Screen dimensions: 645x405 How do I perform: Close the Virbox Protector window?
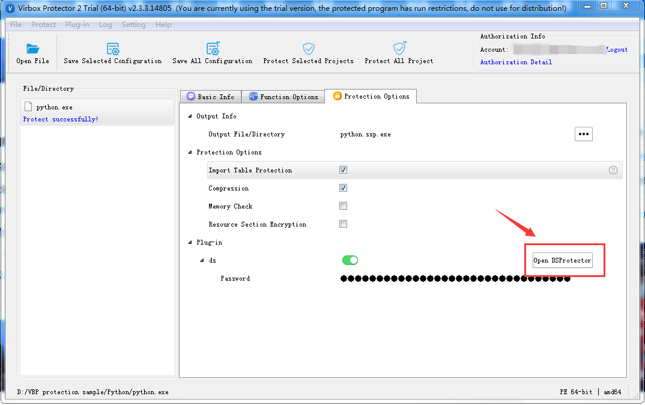tap(626, 6)
